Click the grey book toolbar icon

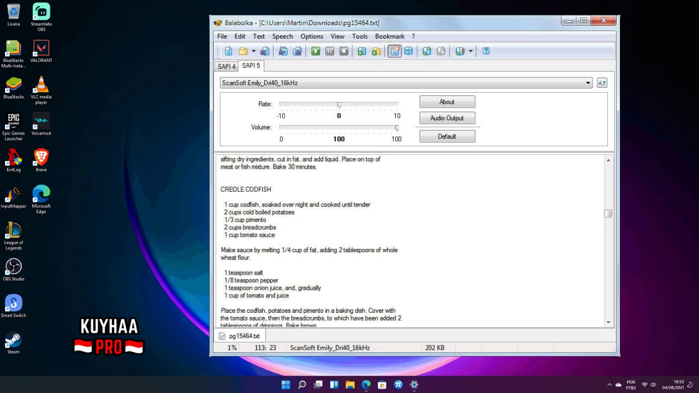441,51
